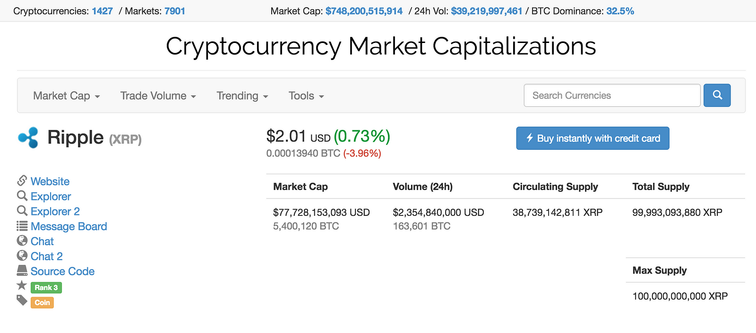Click the magnifying glass search button
The width and height of the screenshot is (756, 333).
(x=717, y=95)
